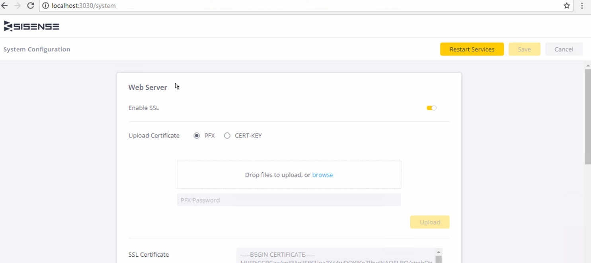Select the CERT-KEY certificate option
591x263 pixels.
click(227, 136)
